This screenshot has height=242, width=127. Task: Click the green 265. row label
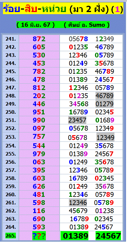point(10,236)
